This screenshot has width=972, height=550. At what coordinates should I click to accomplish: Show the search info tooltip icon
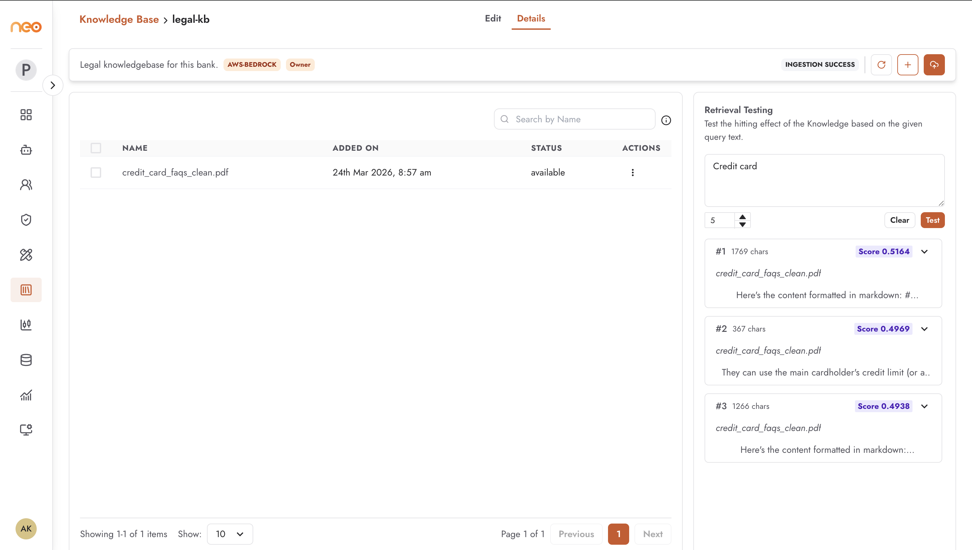pos(666,120)
